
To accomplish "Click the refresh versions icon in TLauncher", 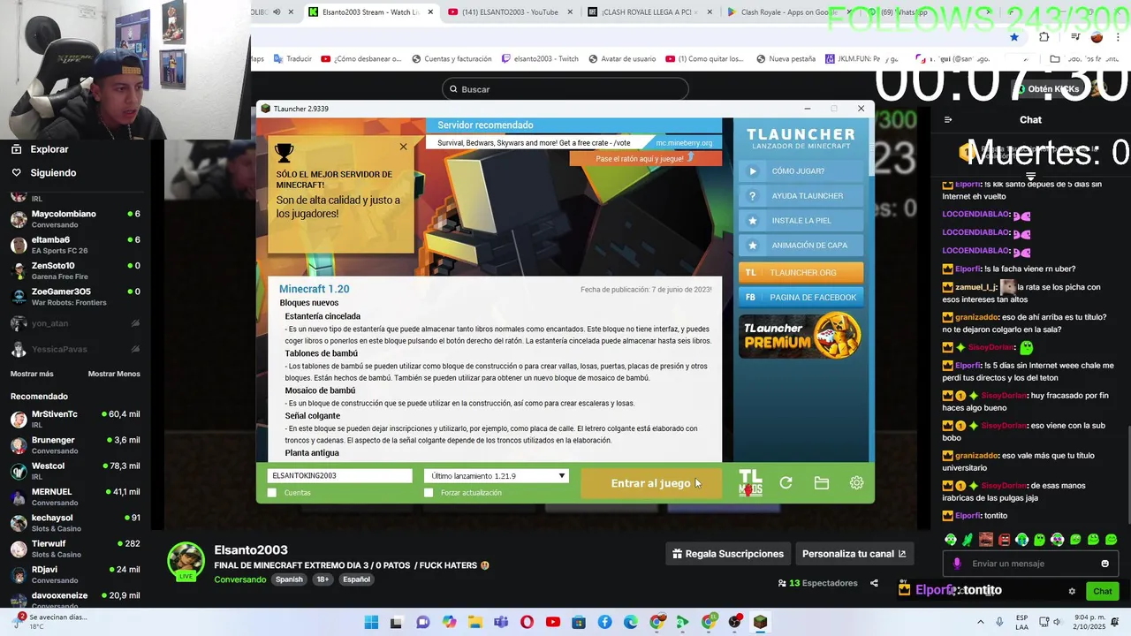I will (x=786, y=482).
